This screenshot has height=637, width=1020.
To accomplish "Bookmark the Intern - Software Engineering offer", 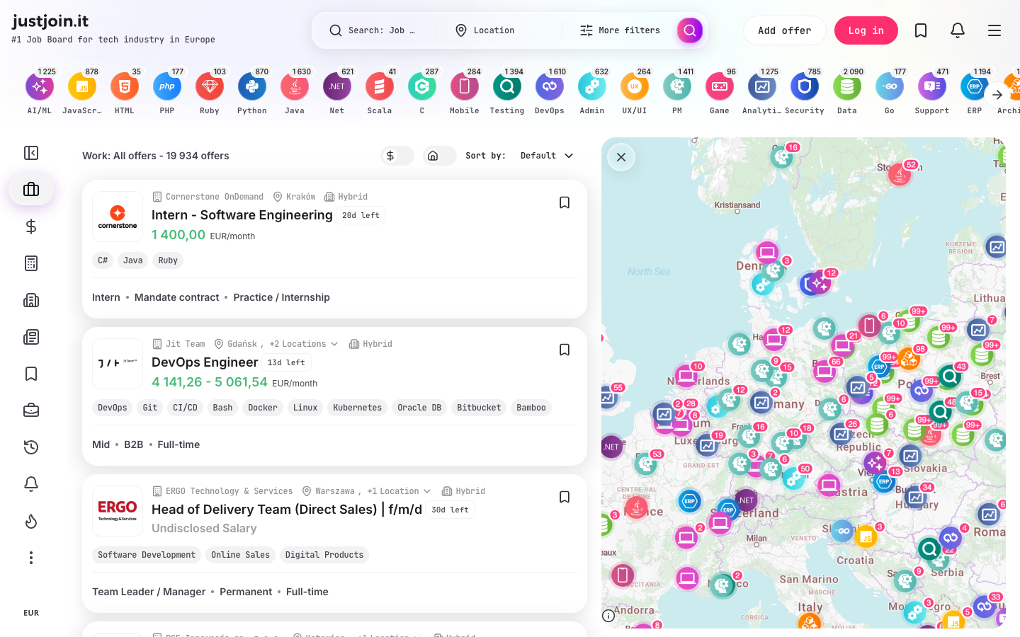I will (565, 202).
